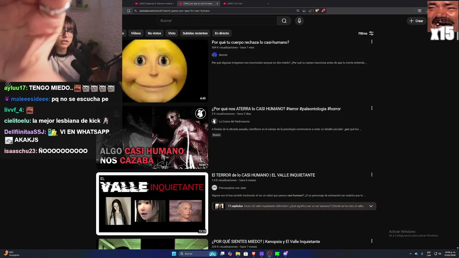459x258 pixels.
Task: Click Psicoexplora con Jean channel avatar
Action: point(214,188)
